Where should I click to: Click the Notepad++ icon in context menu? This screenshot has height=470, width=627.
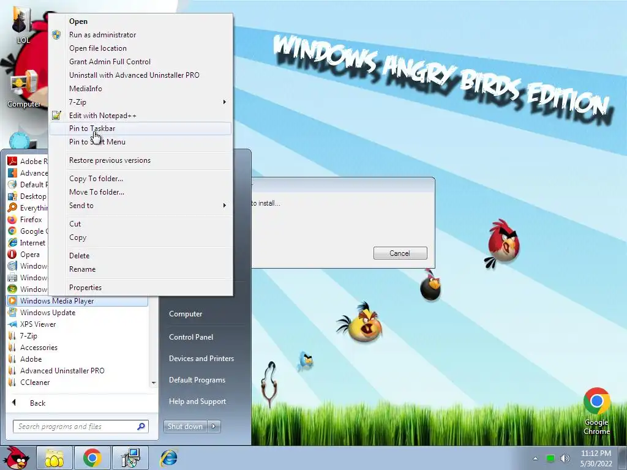[x=56, y=116]
